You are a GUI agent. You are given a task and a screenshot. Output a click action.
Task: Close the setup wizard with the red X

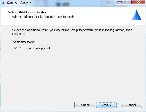coord(138,2)
